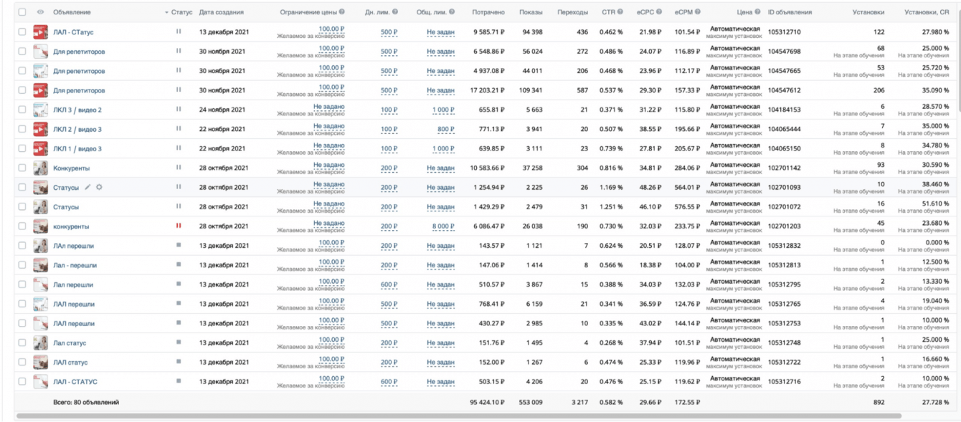Tick the select-all checkbox in the header
The height and width of the screenshot is (422, 961).
[22, 12]
